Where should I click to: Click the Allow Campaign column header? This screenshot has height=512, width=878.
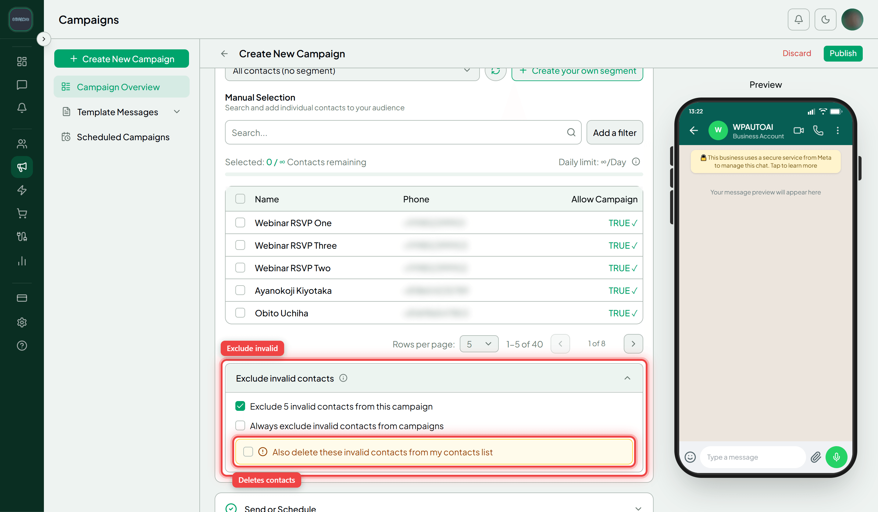tap(604, 199)
